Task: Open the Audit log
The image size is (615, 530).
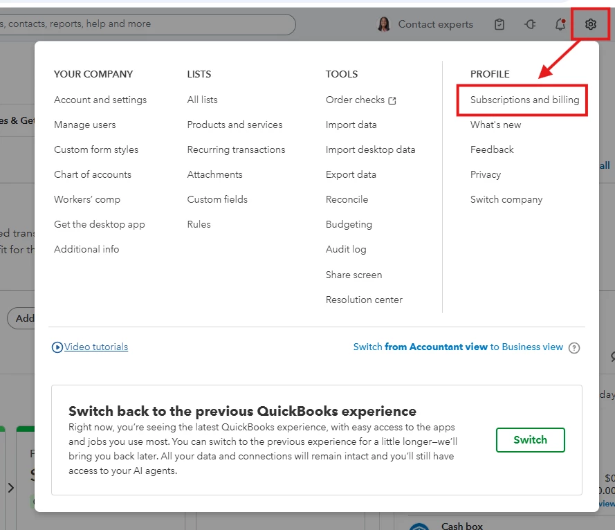Action: click(x=345, y=249)
